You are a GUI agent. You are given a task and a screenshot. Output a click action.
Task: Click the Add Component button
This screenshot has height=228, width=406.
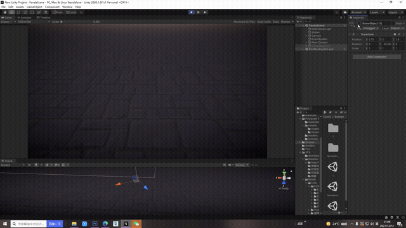(x=376, y=56)
